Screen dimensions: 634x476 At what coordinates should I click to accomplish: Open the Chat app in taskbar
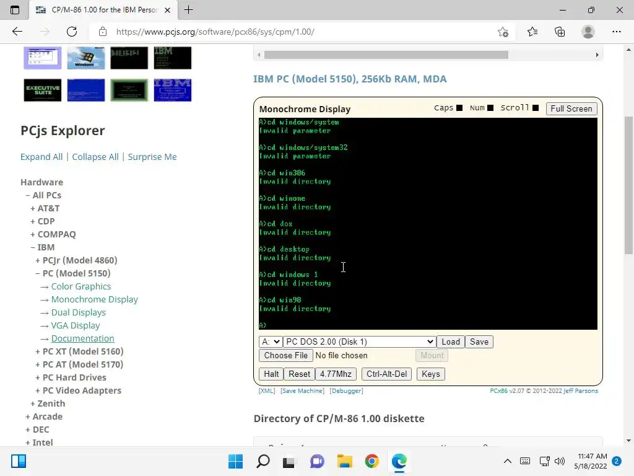pyautogui.click(x=317, y=461)
